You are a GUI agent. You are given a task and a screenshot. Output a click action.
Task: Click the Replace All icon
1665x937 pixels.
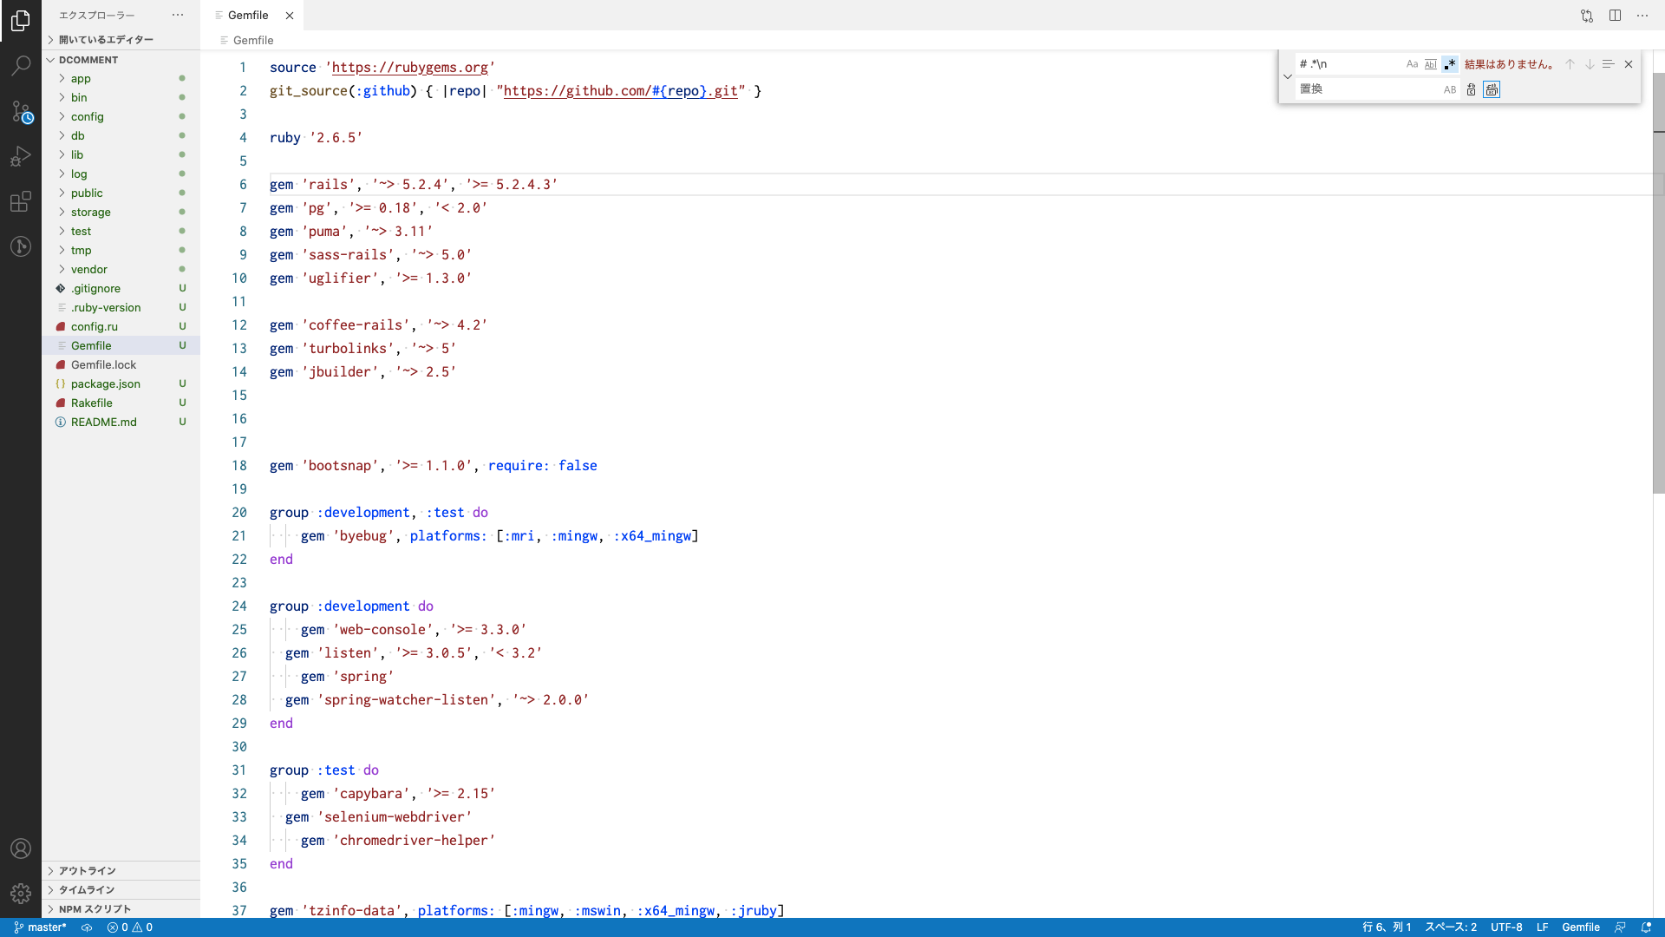point(1492,89)
